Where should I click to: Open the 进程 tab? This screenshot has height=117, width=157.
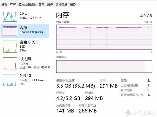[x=4, y=4]
